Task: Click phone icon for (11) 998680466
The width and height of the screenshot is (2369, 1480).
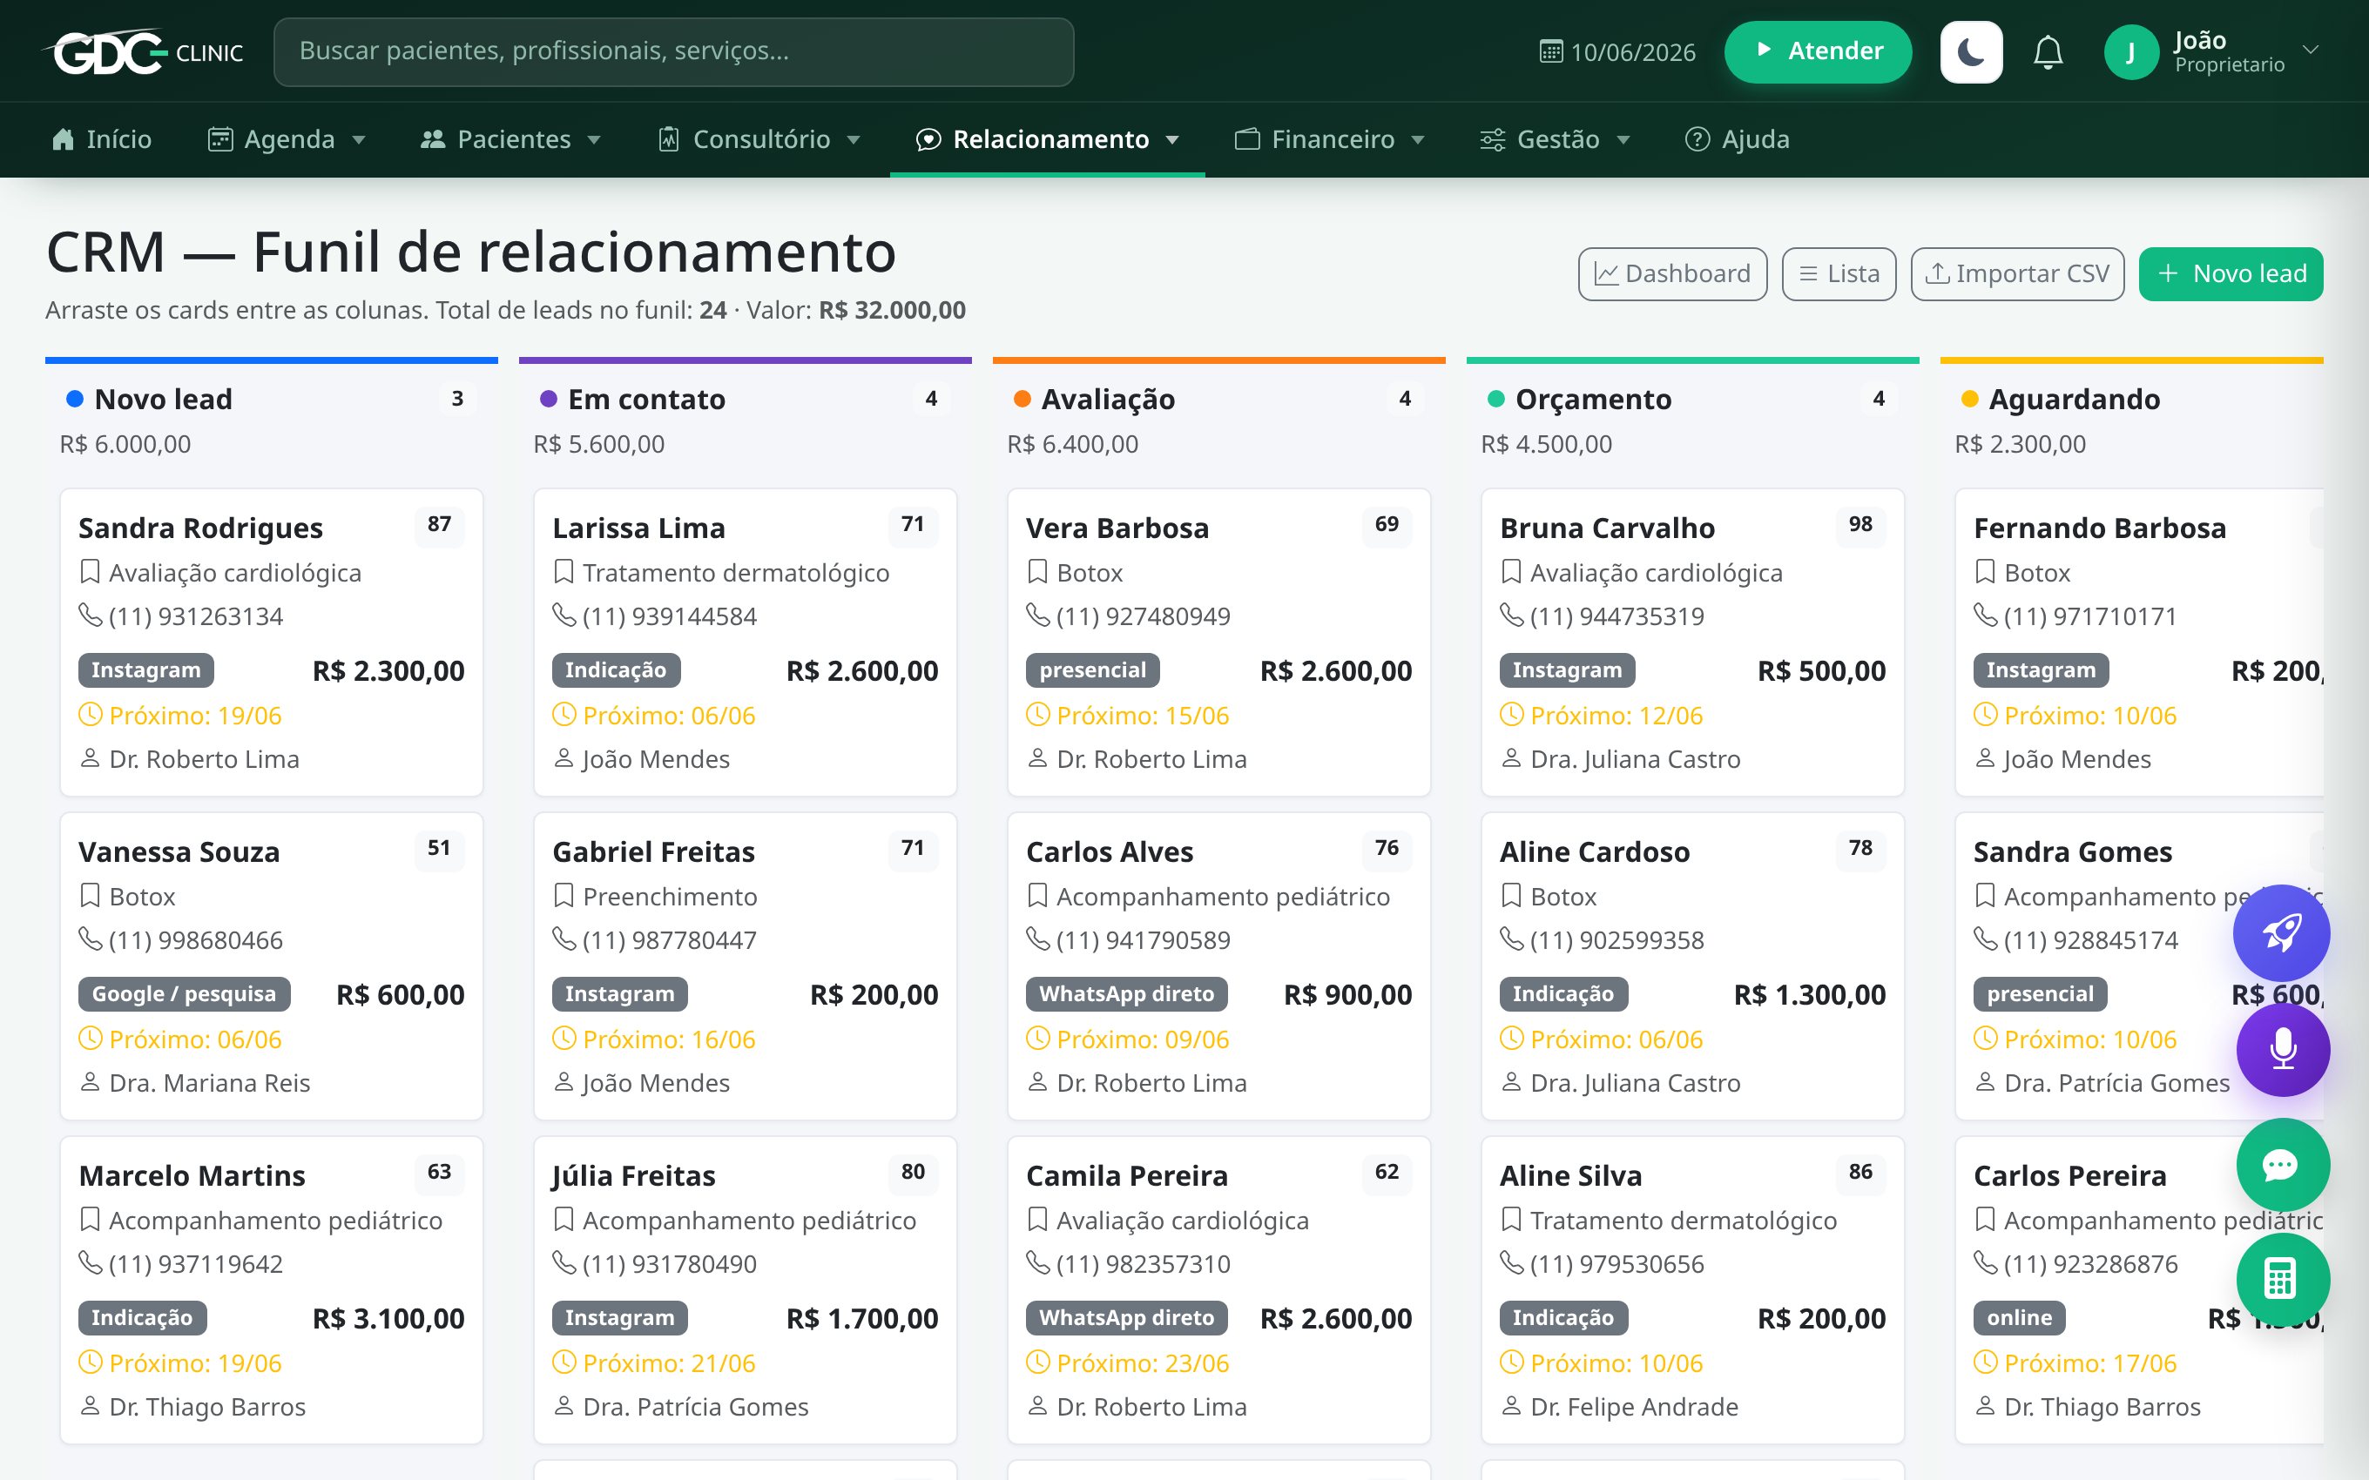Action: click(90, 939)
